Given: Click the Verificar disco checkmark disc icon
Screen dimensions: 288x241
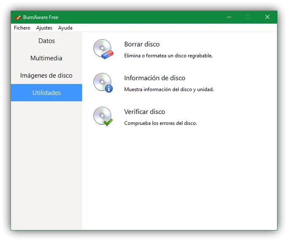Looking at the screenshot, I should pos(103,116).
